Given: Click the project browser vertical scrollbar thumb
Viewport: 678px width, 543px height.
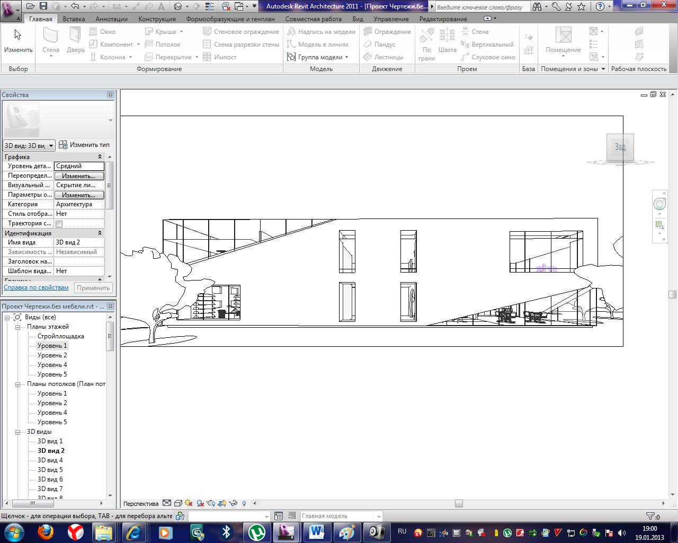Looking at the screenshot, I should tap(110, 335).
